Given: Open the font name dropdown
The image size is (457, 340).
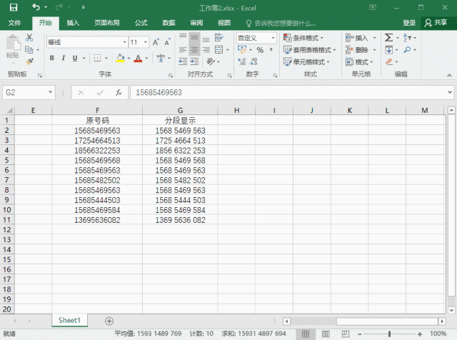Looking at the screenshot, I should [x=124, y=42].
